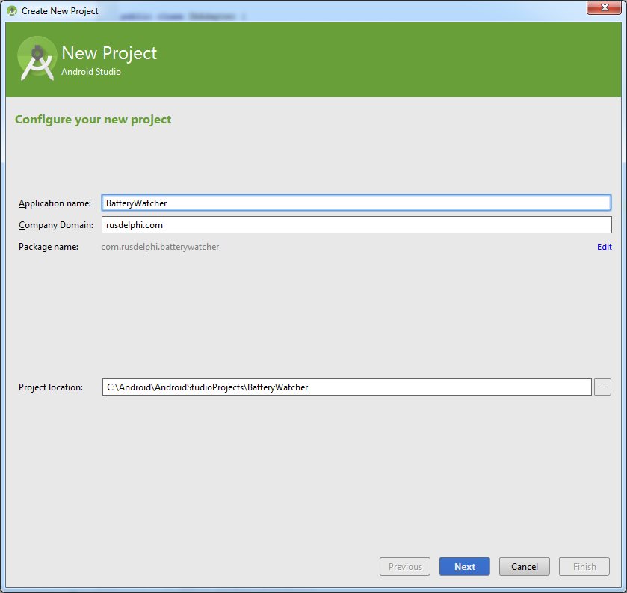Click the Application name label
627x593 pixels.
point(55,203)
